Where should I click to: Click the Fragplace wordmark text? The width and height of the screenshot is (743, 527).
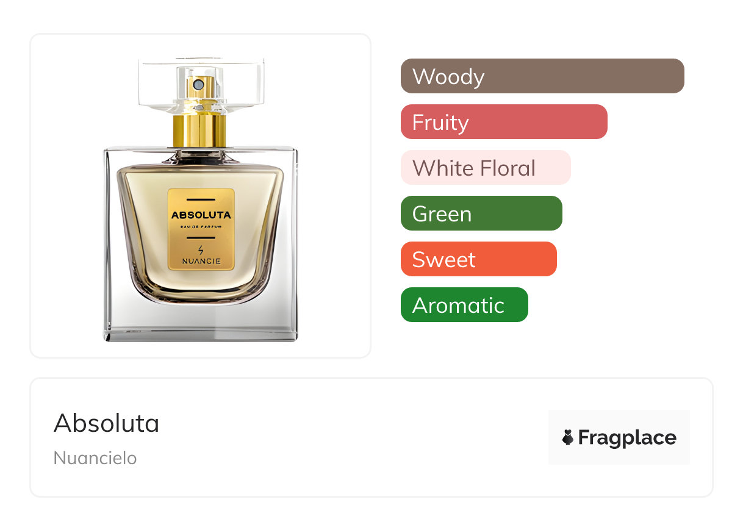627,438
